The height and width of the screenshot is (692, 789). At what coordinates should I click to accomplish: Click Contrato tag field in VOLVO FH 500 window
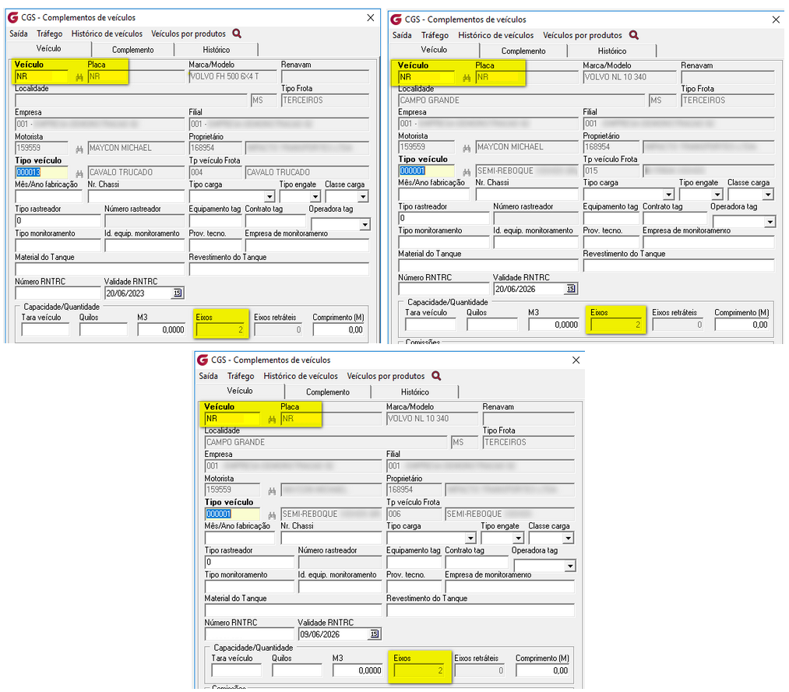(275, 221)
